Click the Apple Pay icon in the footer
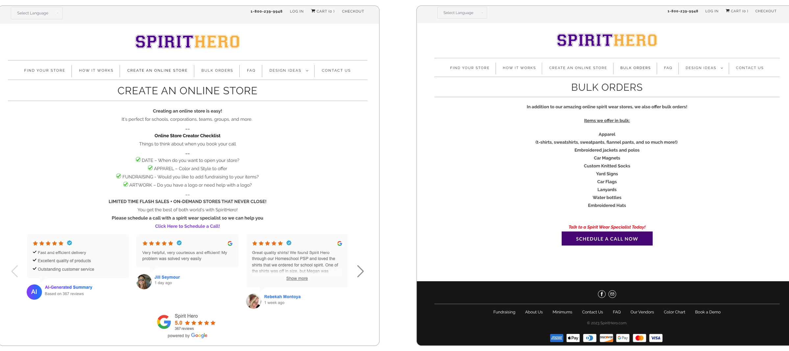This screenshot has height=351, width=789. pyautogui.click(x=573, y=338)
